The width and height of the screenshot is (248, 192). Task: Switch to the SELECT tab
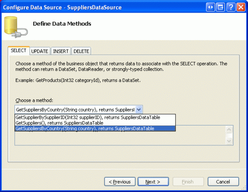18,50
